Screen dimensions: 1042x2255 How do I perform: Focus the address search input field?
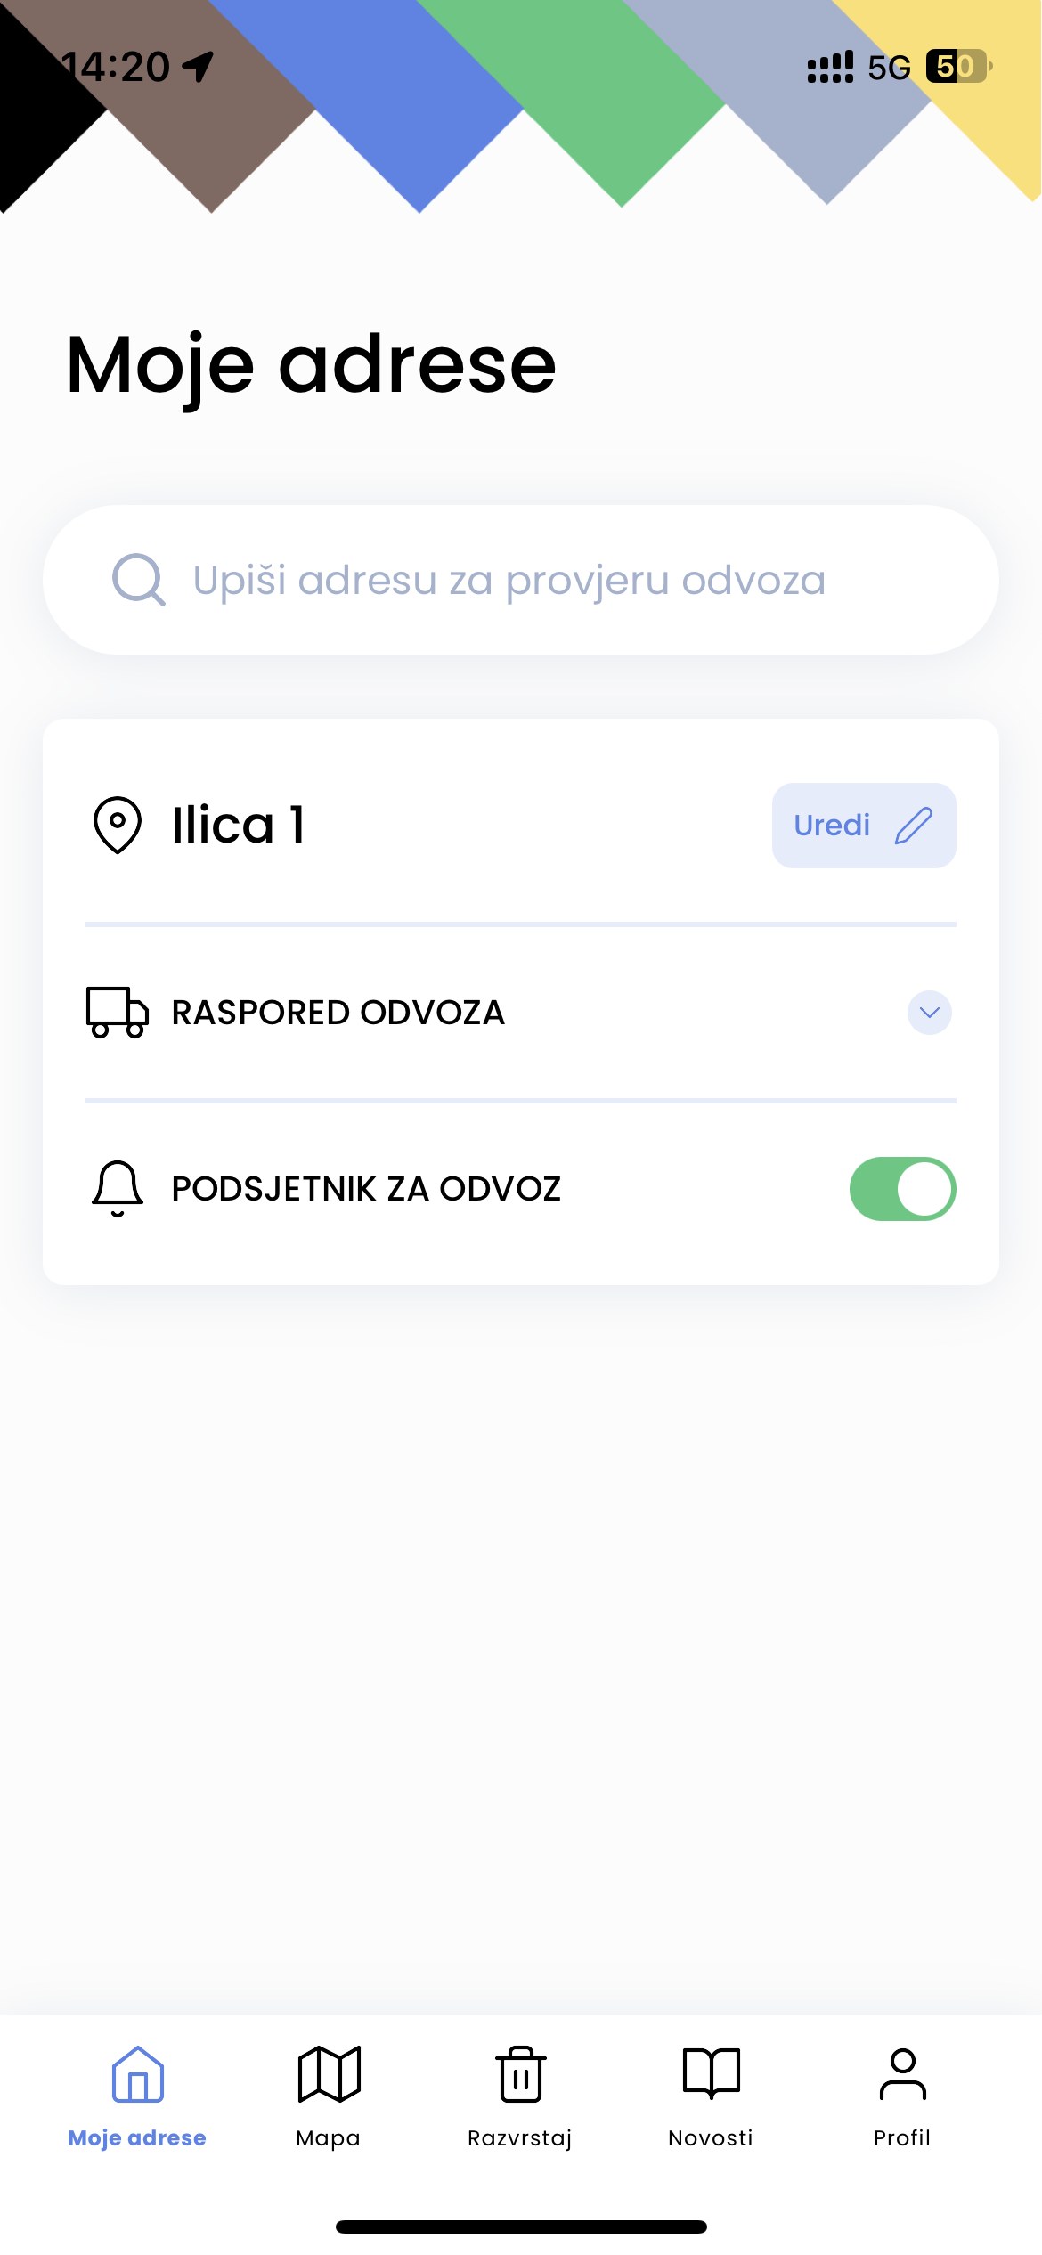tap(509, 580)
